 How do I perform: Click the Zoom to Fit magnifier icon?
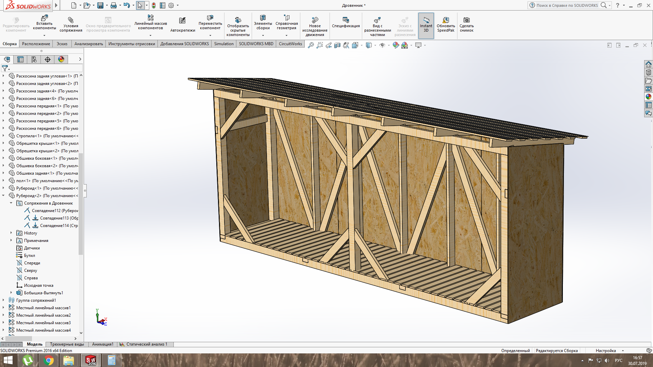(311, 45)
